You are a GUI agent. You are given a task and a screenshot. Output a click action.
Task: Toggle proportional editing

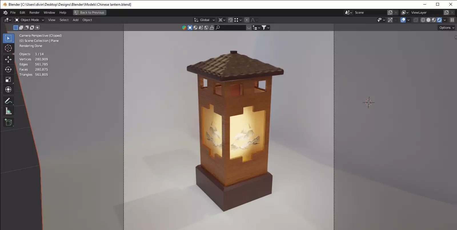pos(247,20)
